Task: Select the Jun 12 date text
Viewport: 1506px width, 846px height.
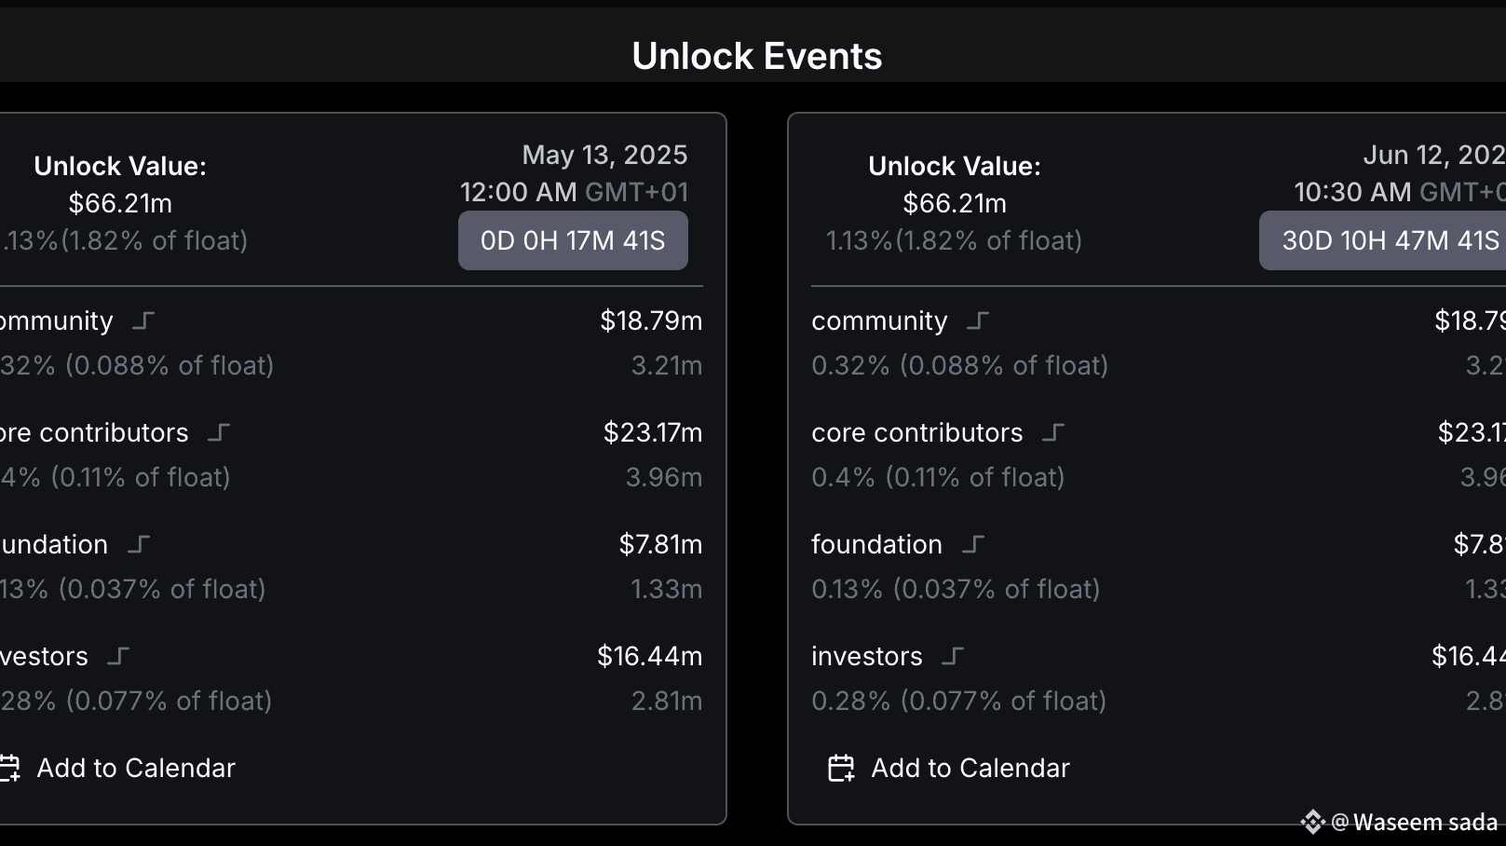Action: [x=1433, y=155]
